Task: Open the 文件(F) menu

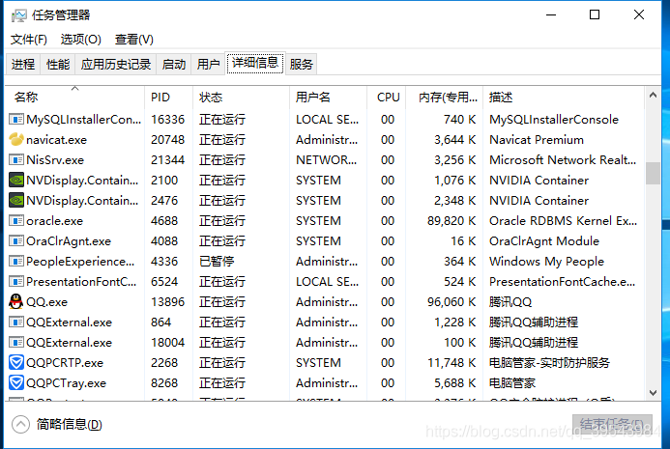Action: click(x=28, y=40)
